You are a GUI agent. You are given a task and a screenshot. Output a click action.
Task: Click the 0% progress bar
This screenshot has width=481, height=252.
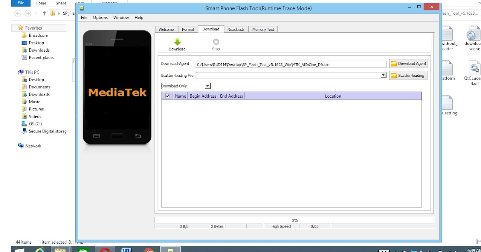295,220
